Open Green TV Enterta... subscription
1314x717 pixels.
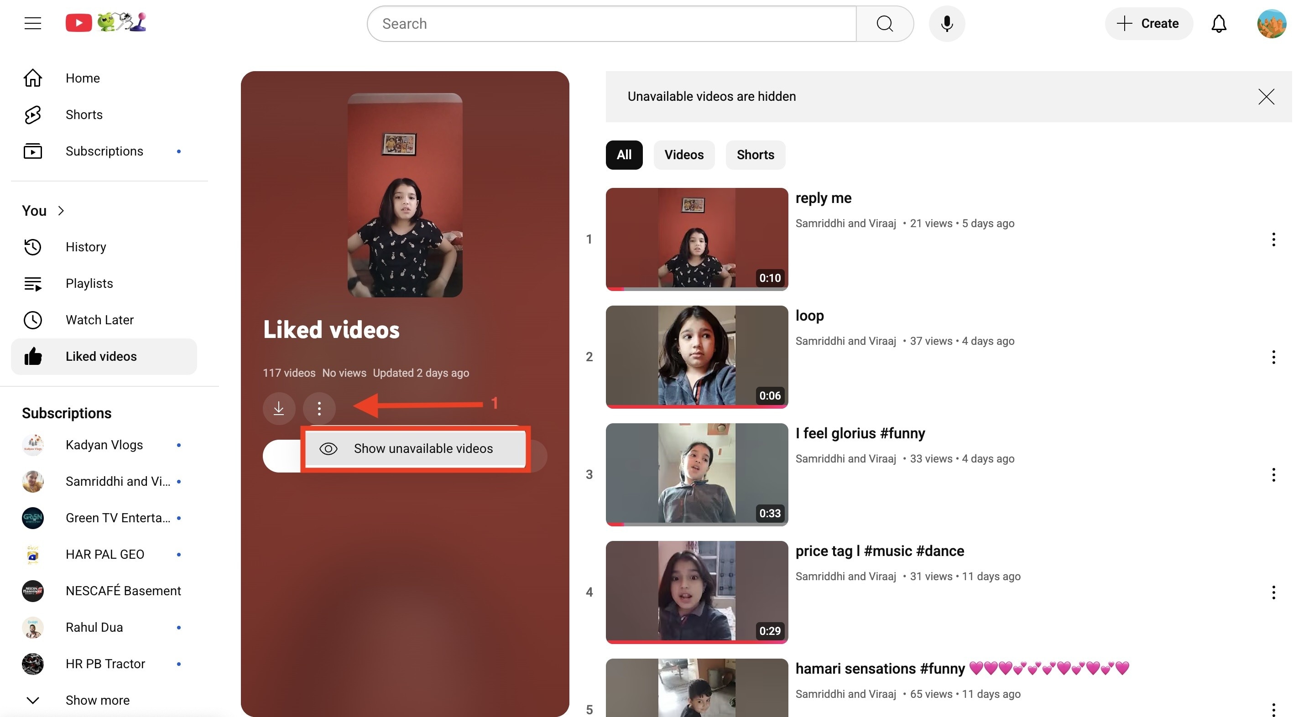click(x=104, y=518)
